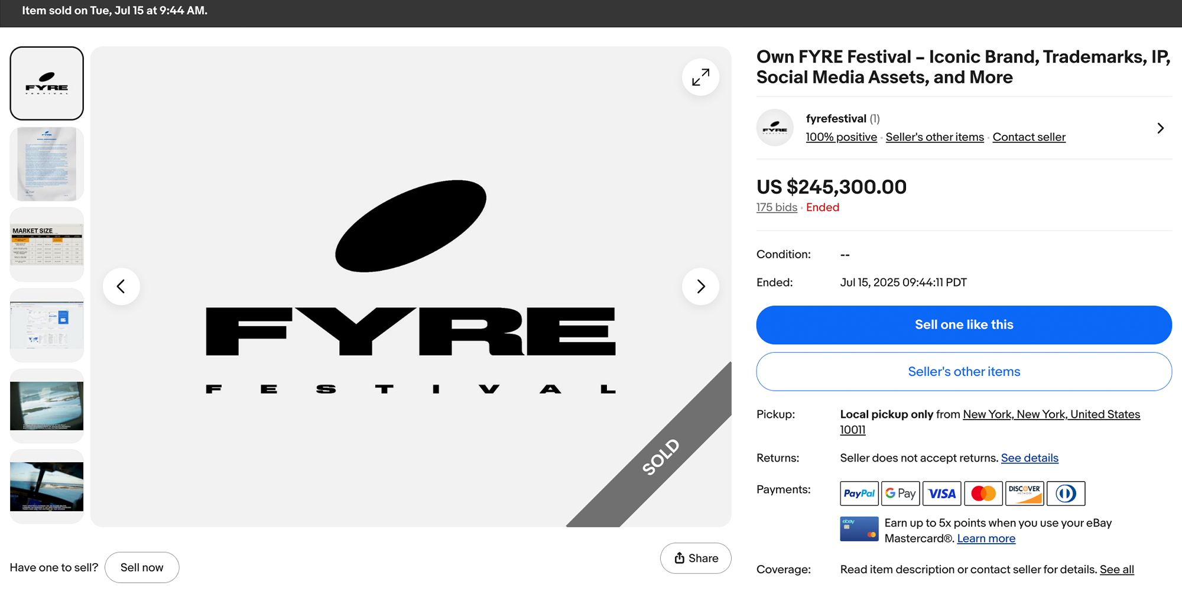
Task: Click the Sell one like this button
Action: tap(963, 324)
